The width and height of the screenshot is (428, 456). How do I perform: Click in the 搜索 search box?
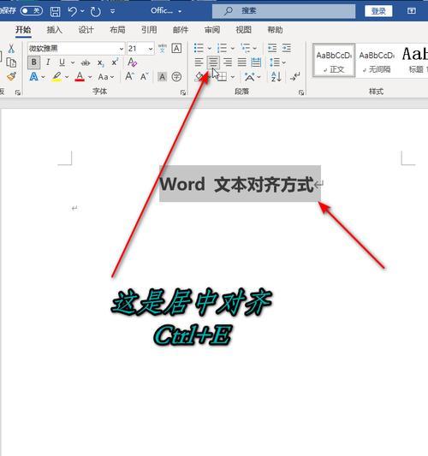pos(284,11)
